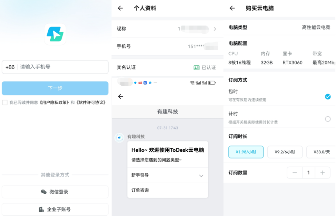Image resolution: width=336 pixels, height=216 pixels.
Task: Choose ¥9.2/6小时 duration option
Action: point(285,152)
